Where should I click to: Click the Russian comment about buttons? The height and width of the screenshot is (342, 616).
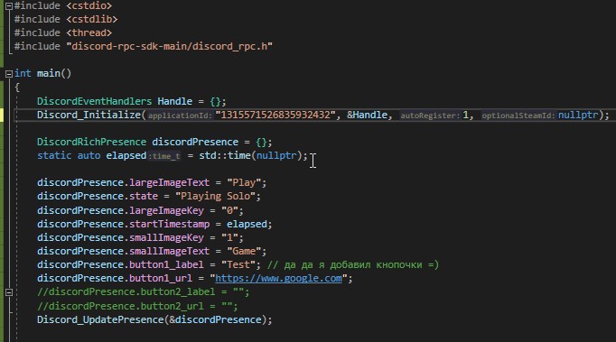pyautogui.click(x=353, y=264)
